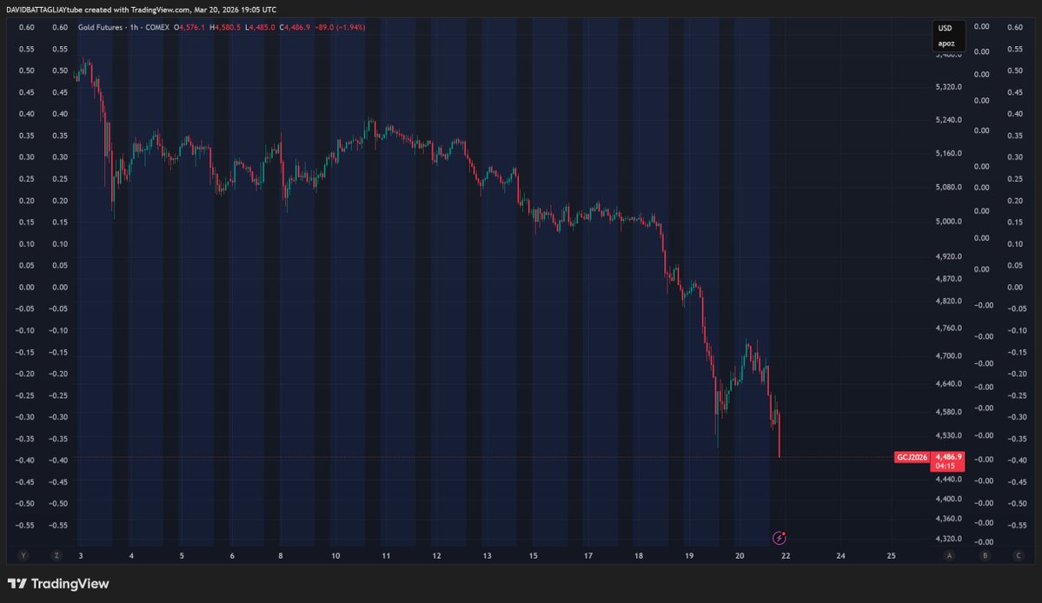
Task: Click date 10 on time axis
Action: 335,556
